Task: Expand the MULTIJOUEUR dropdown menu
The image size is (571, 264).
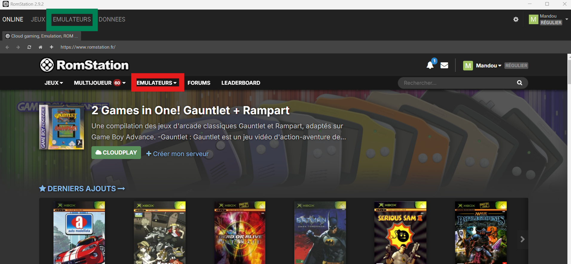Action: 99,83
